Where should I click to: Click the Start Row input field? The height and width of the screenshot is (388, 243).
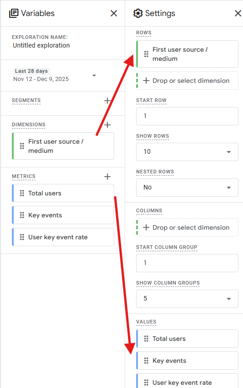[x=187, y=116]
